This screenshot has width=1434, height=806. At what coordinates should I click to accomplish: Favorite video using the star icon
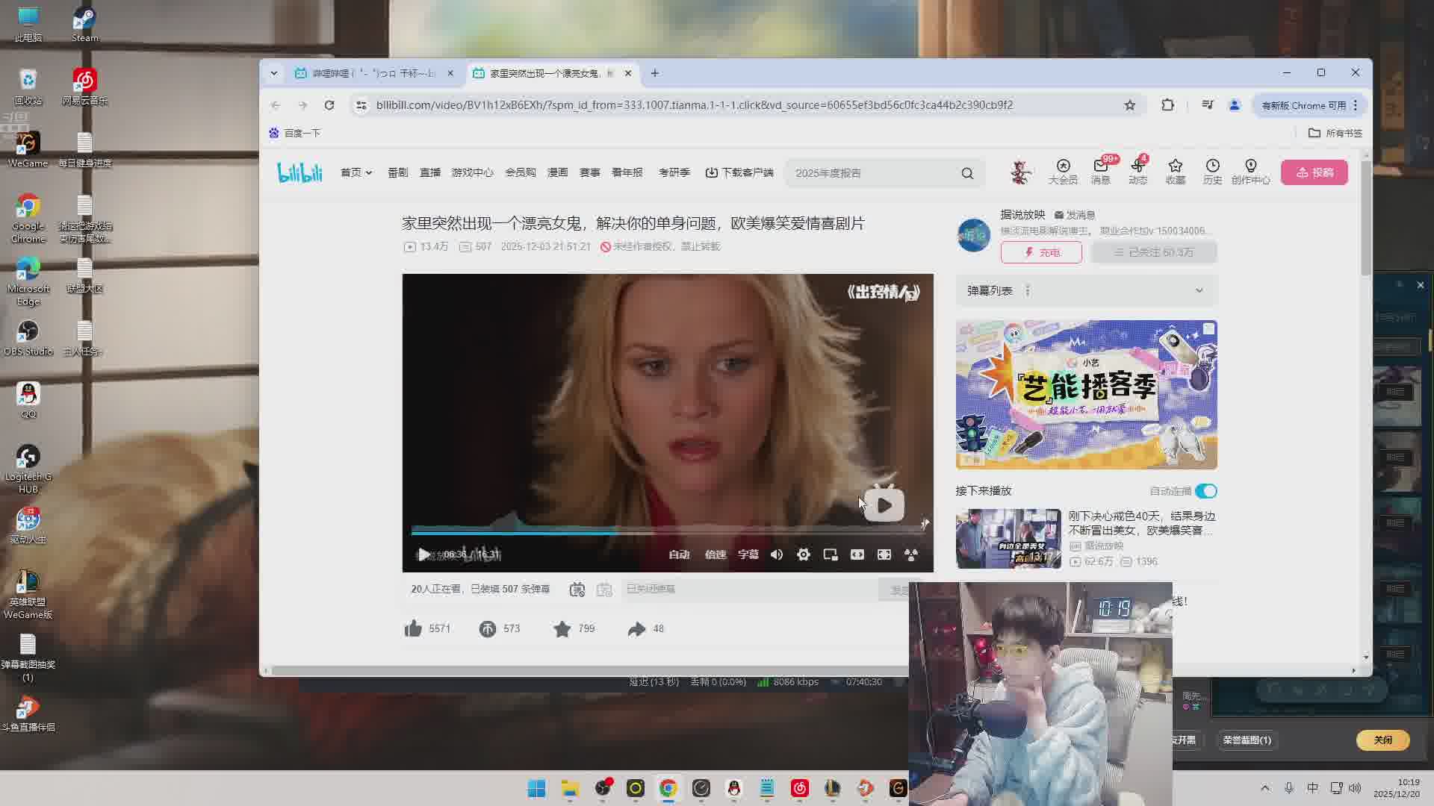click(x=562, y=628)
